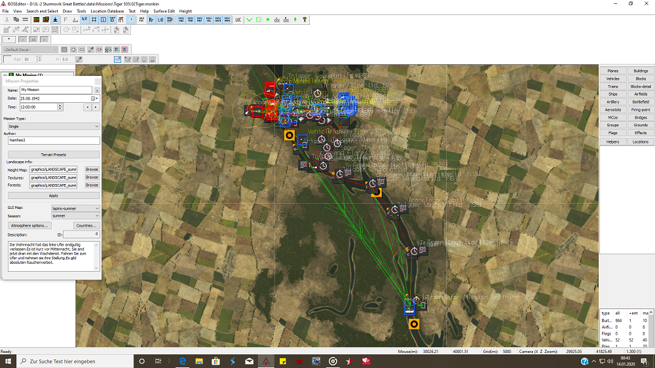This screenshot has width=655, height=368.
Task: Toggle the OBJ FILT filter toolbar button
Action: (x=141, y=20)
